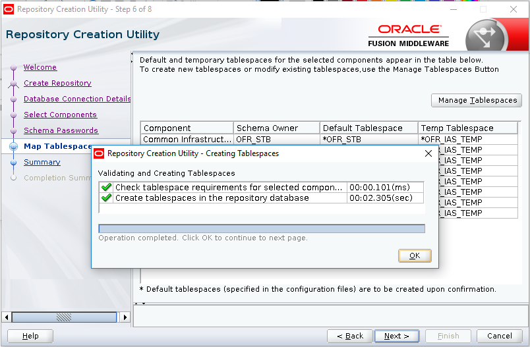Viewport: 530px width, 347px height.
Task: Click green checkmark for tablespace requirements check
Action: pos(106,188)
